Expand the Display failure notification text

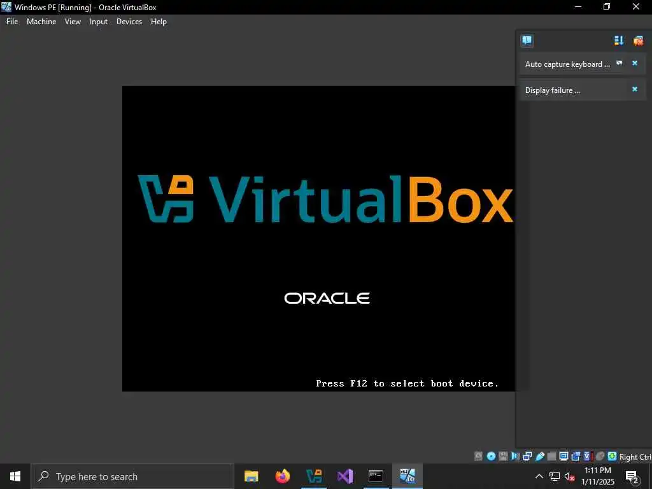point(552,90)
